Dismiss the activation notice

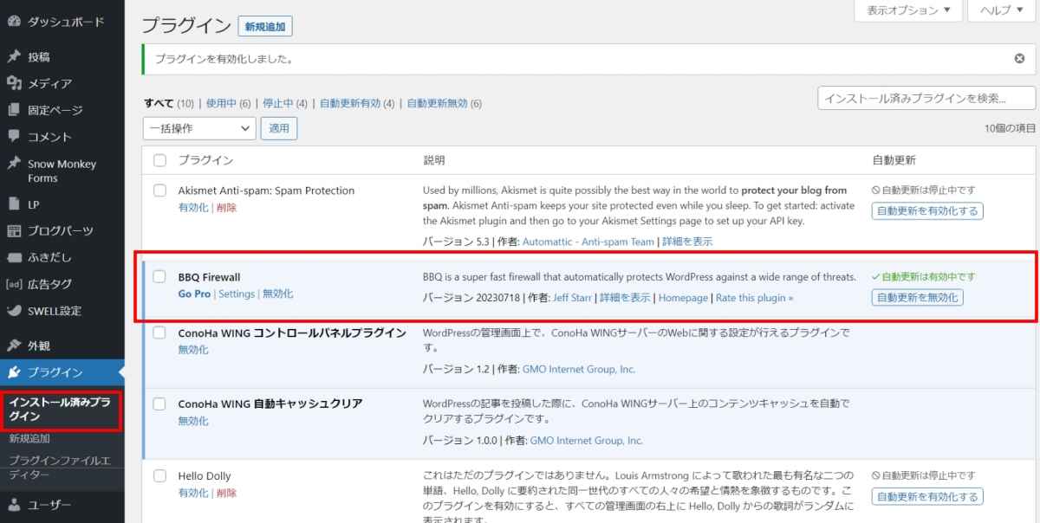pyautogui.click(x=1019, y=58)
